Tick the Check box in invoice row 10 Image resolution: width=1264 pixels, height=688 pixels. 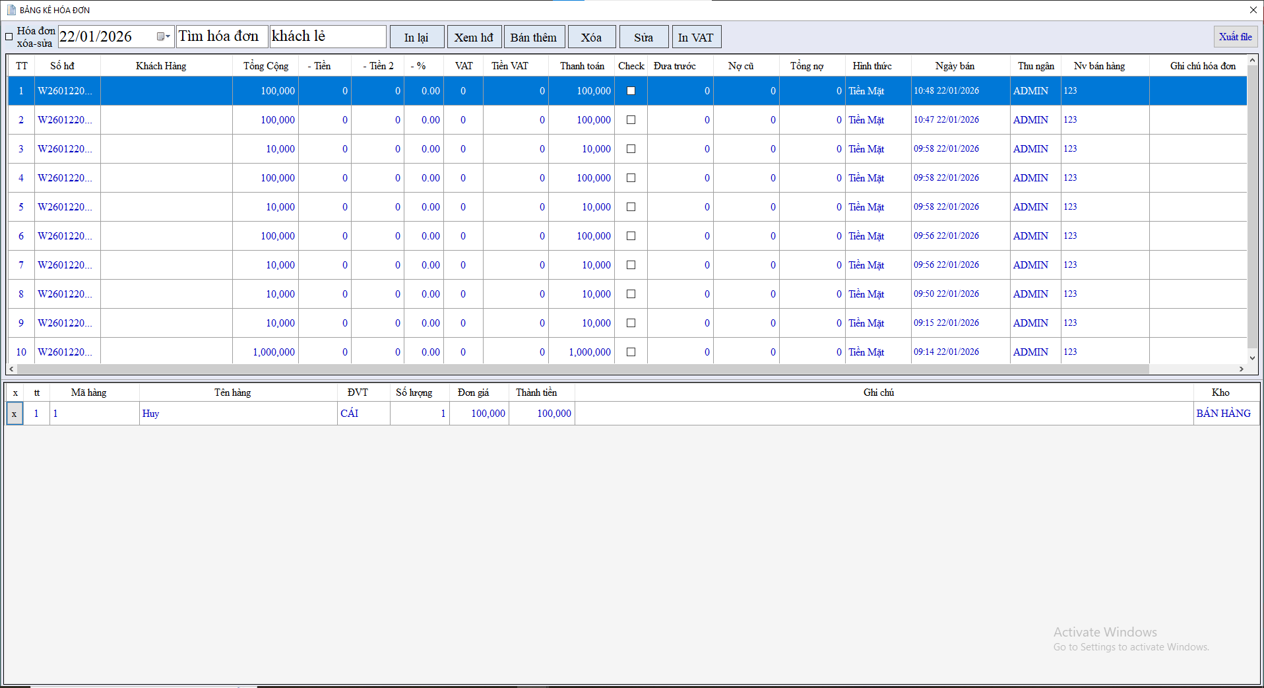(631, 352)
